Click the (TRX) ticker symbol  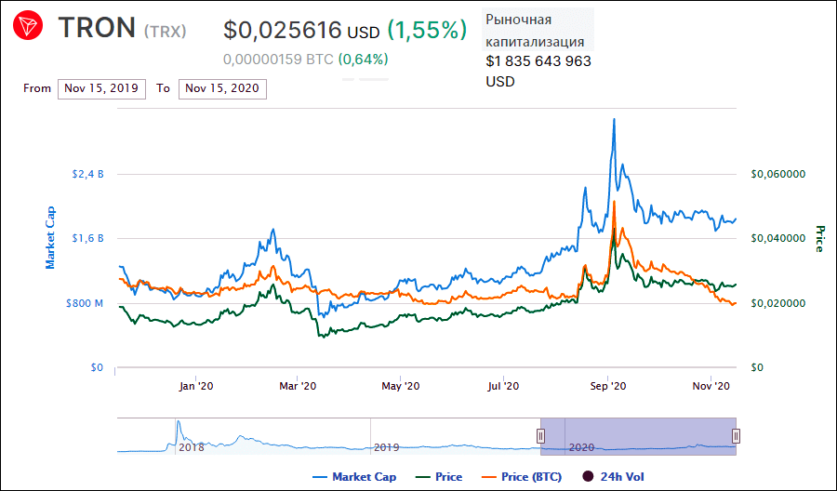(x=165, y=32)
